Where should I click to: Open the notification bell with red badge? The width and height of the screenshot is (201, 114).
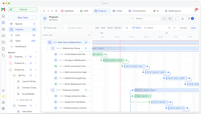click(195, 10)
